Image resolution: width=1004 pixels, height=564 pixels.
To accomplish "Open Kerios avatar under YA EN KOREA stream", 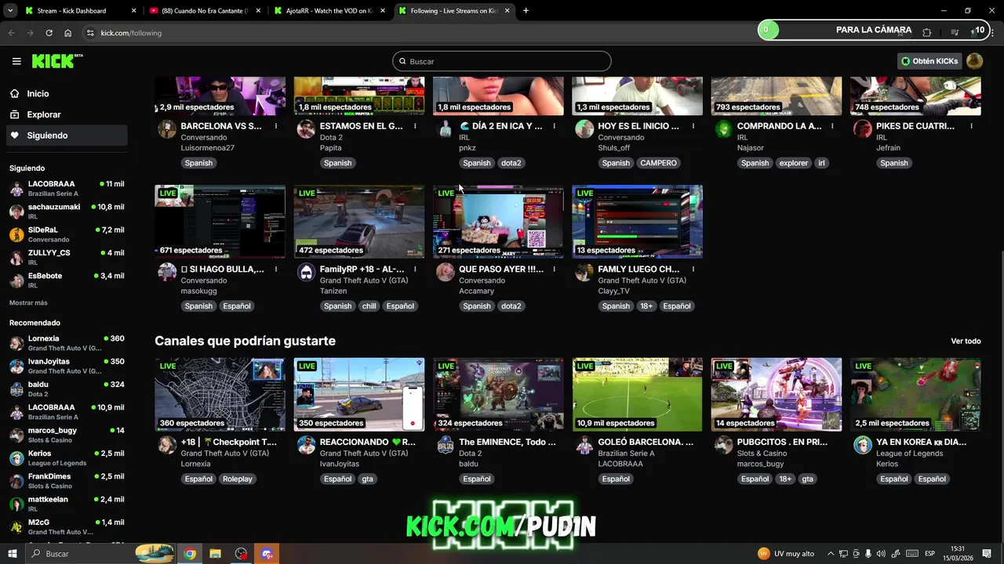I will pyautogui.click(x=863, y=445).
